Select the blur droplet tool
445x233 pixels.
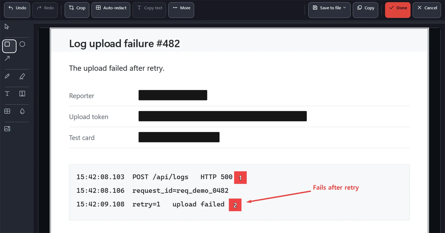[22, 111]
